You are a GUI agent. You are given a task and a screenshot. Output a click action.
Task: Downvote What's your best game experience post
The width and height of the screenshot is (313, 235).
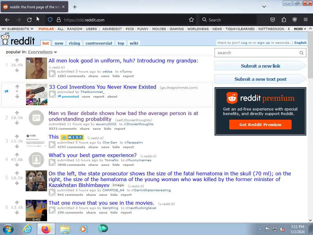(x=17, y=165)
